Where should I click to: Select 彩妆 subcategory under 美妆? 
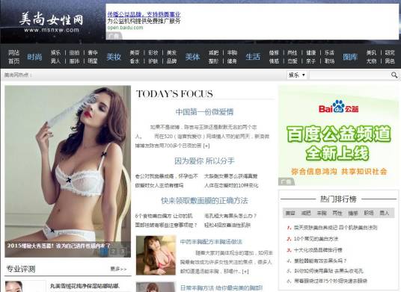[x=153, y=52]
